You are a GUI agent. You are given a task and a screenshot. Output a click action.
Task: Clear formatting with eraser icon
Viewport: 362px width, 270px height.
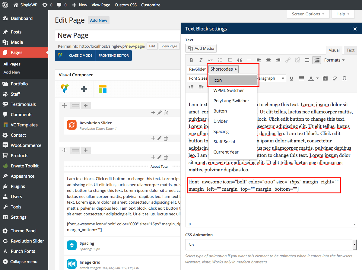(335, 78)
